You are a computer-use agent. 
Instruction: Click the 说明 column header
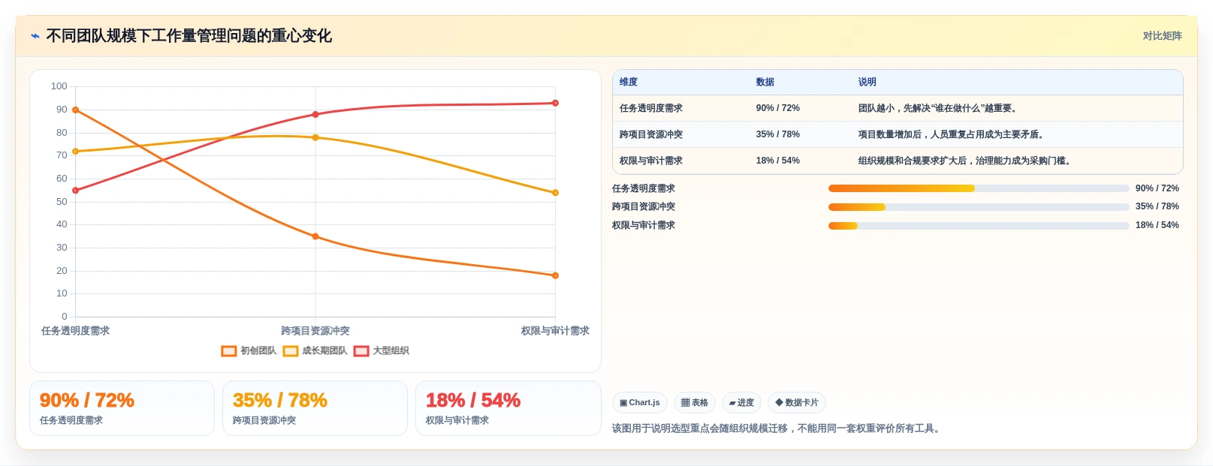pyautogui.click(x=867, y=83)
